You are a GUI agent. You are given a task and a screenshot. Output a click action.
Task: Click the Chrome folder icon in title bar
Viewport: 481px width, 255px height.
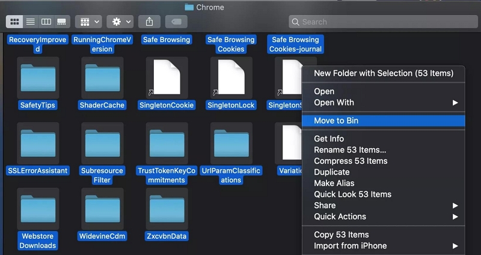[189, 7]
